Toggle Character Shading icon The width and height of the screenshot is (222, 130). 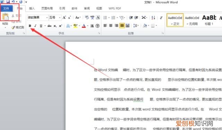coord(92,26)
